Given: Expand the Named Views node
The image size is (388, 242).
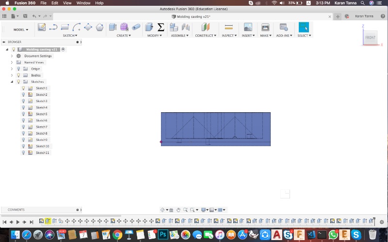Looking at the screenshot, I should (12, 62).
